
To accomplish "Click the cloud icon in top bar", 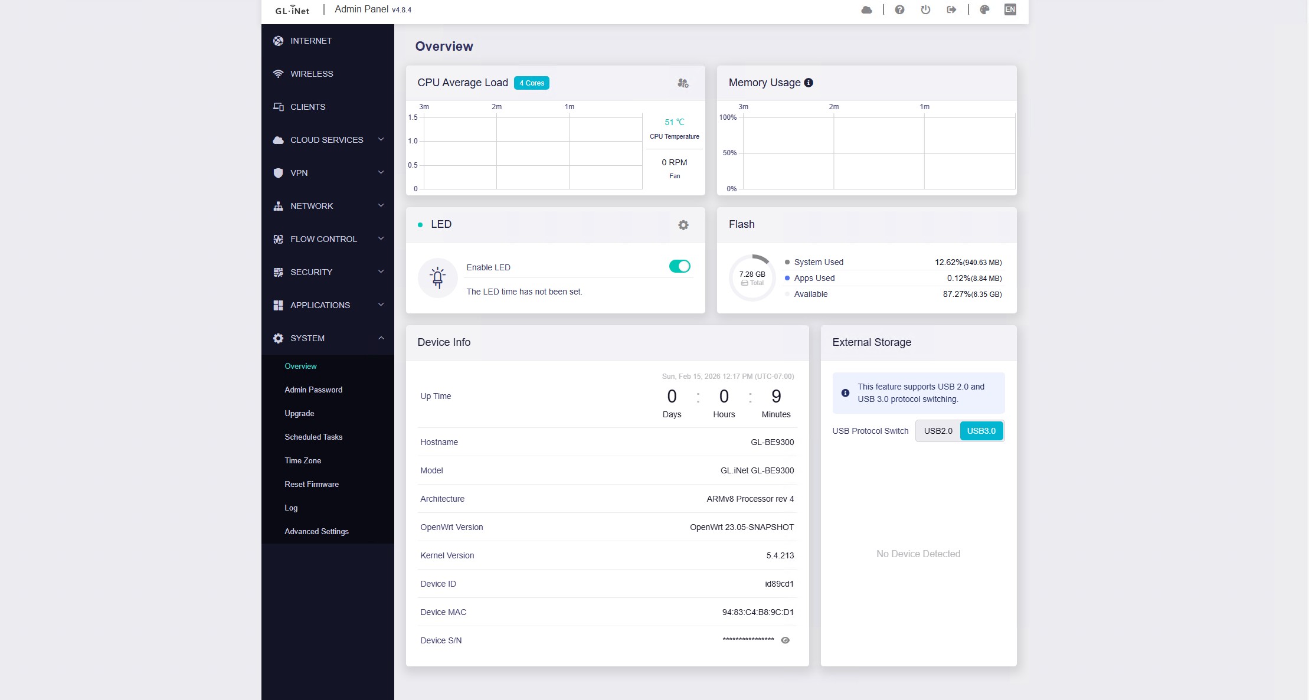I will point(866,9).
